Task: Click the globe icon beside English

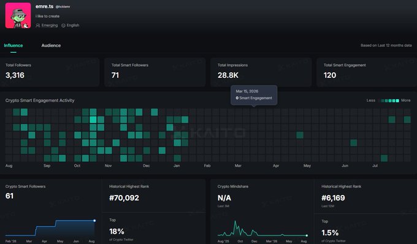Action: tap(63, 25)
